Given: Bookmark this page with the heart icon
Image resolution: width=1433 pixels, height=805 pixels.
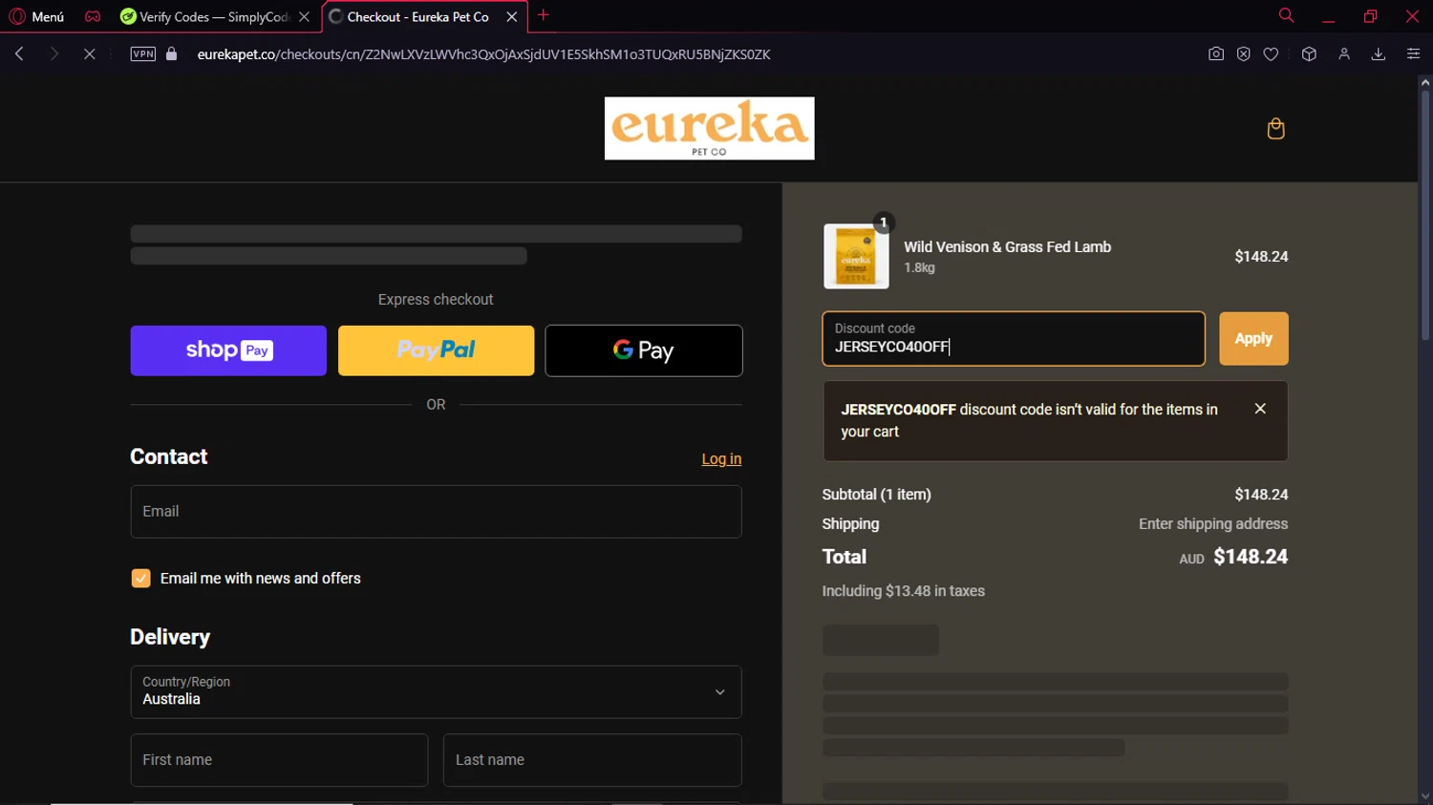Looking at the screenshot, I should (x=1271, y=54).
